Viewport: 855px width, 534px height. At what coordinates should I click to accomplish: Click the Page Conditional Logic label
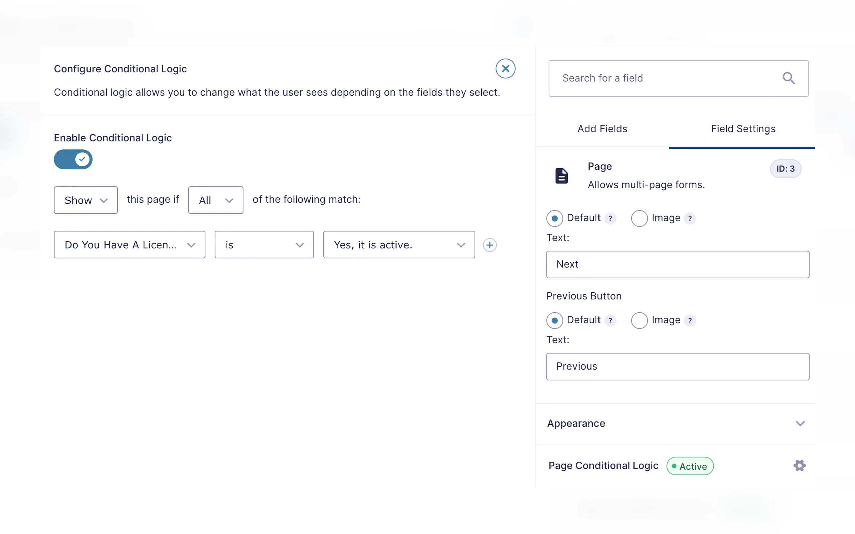tap(604, 466)
